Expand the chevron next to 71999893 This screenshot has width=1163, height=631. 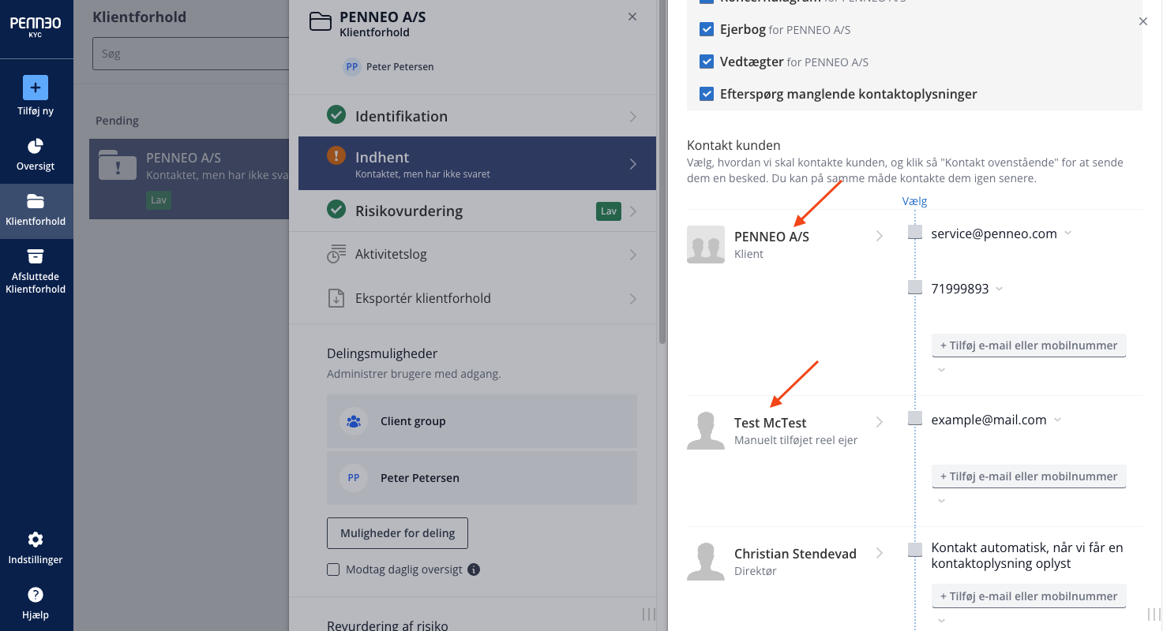pos(1000,289)
